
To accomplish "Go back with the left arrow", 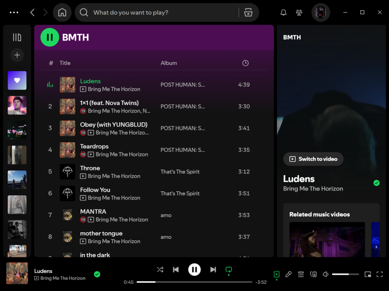I will point(32,12).
